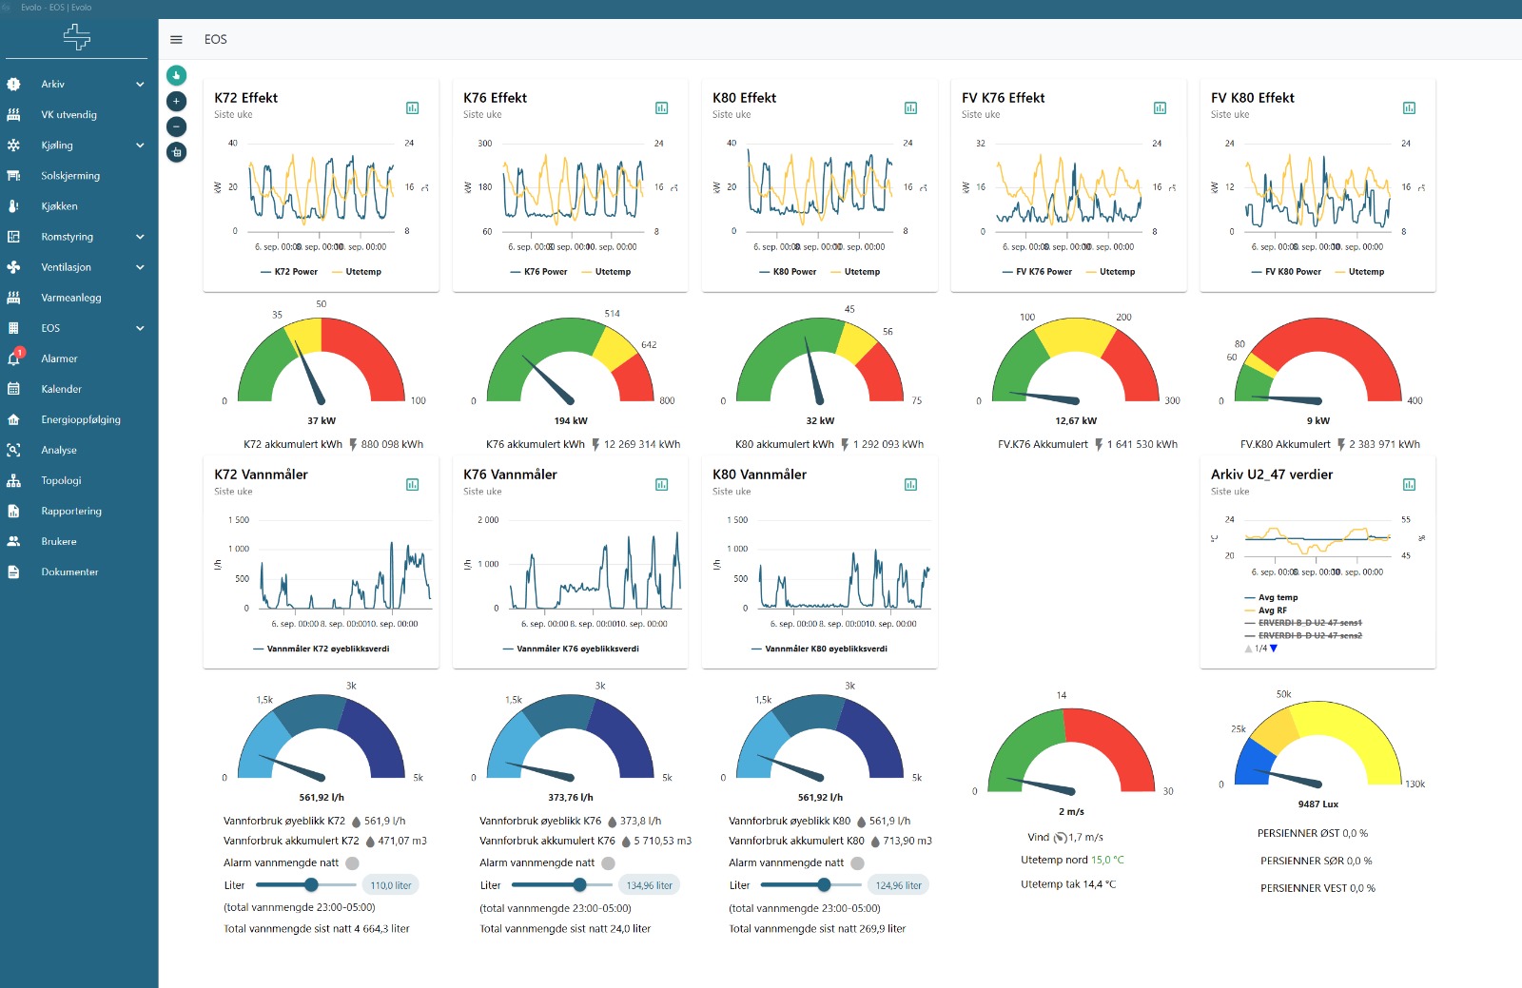Viewport: 1522px width, 988px height.
Task: Click the Alarmer bell icon with badge
Action: click(x=14, y=358)
